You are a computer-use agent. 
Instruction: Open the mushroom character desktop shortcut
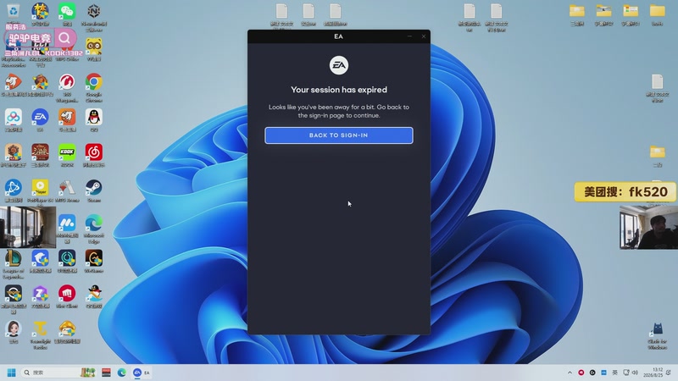click(67, 329)
